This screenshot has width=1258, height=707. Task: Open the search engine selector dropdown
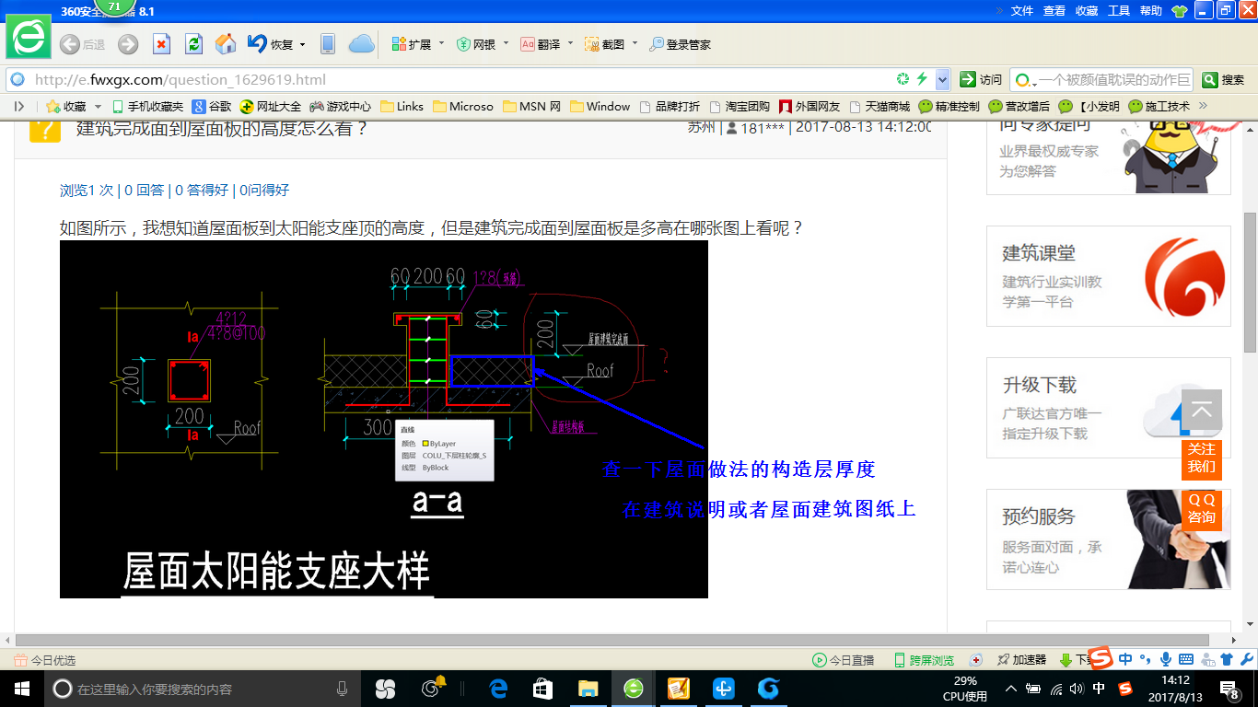[x=1026, y=80]
